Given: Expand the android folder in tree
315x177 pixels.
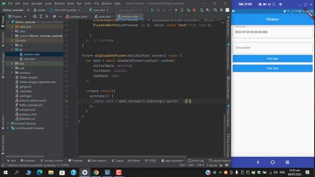Looking at the screenshot, I should (12, 36).
